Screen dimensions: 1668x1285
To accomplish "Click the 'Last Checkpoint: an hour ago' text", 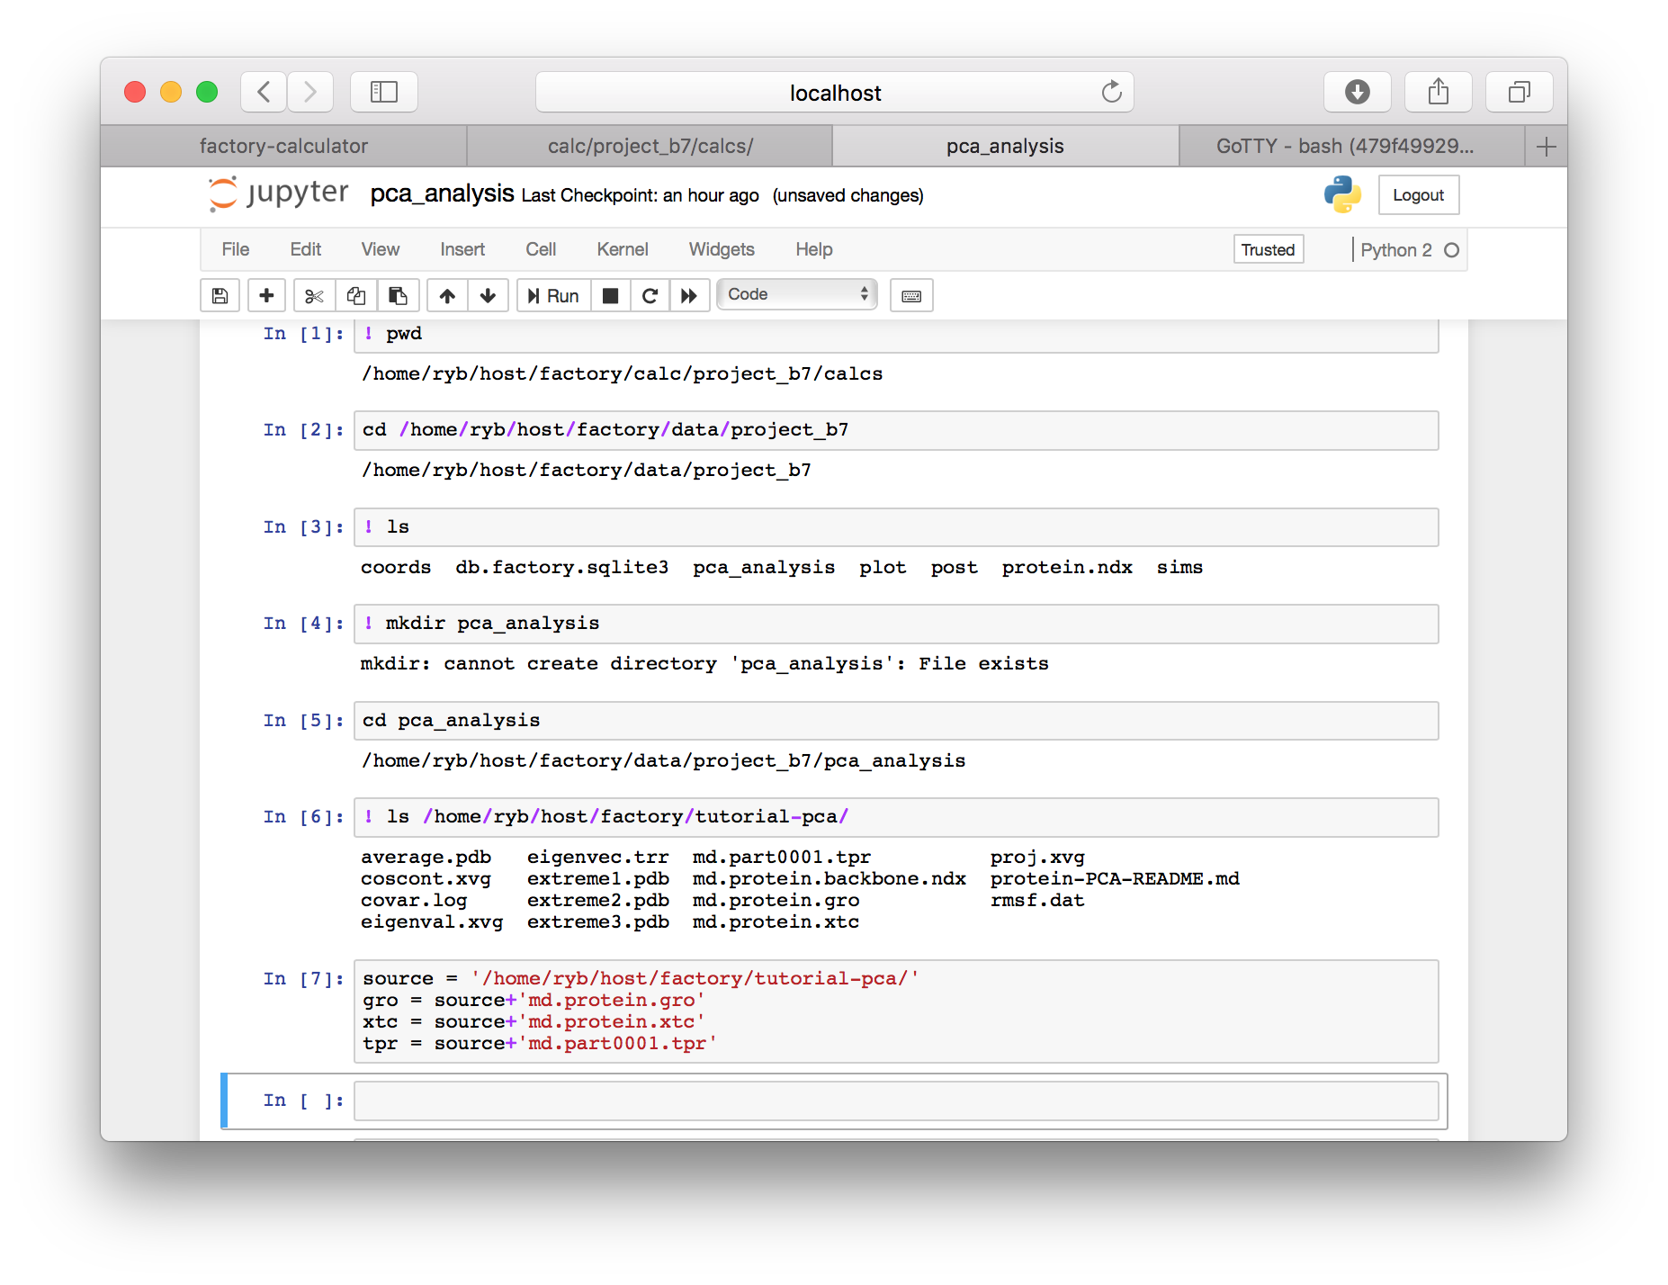I will pos(640,195).
